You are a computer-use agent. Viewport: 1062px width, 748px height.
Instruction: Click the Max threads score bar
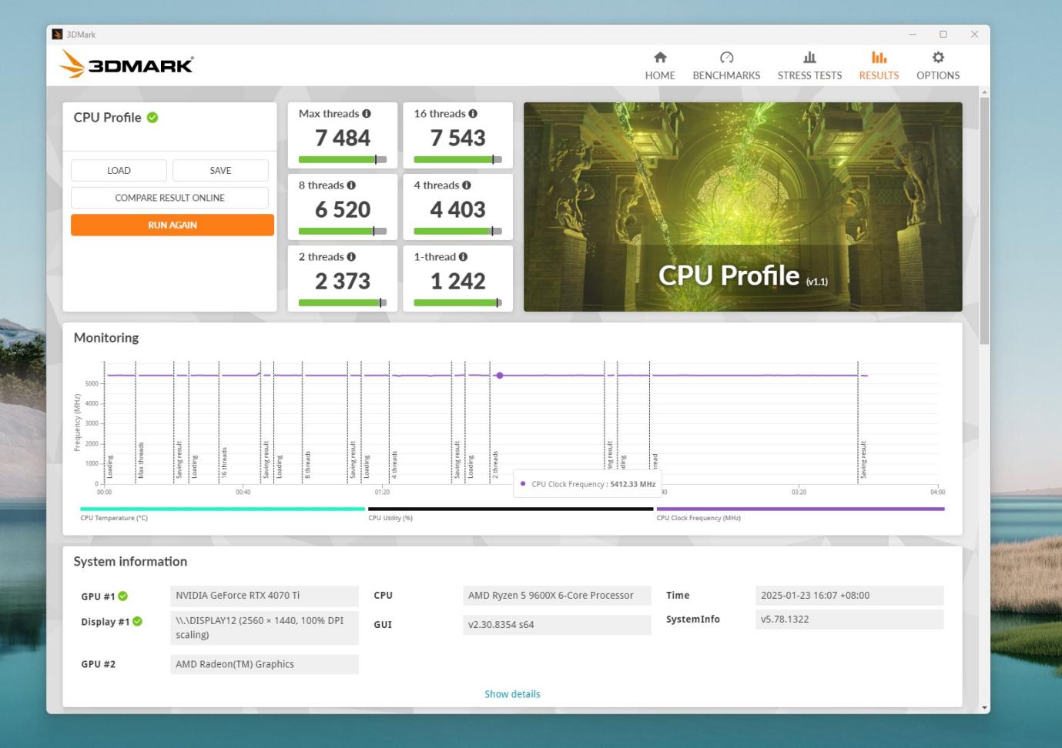click(x=343, y=160)
